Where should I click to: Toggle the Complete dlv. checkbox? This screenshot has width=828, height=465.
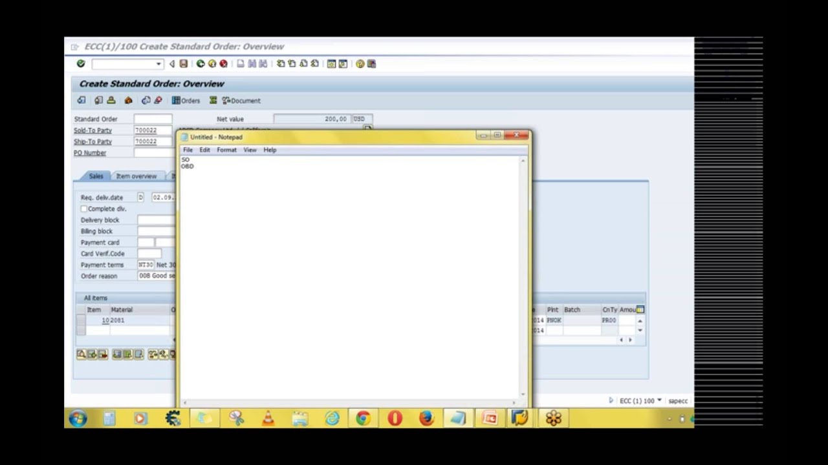(84, 209)
